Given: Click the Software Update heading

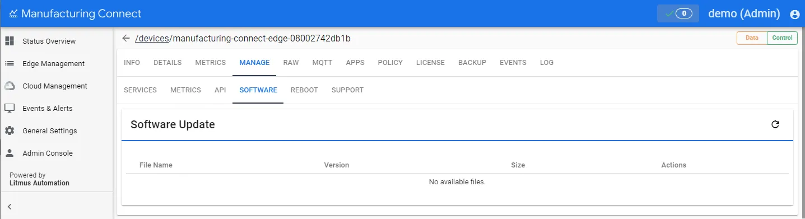Looking at the screenshot, I should [x=173, y=124].
